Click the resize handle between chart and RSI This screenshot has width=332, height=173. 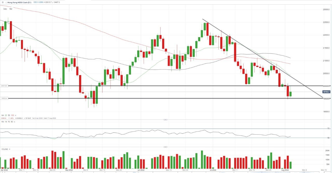(x=165, y=119)
